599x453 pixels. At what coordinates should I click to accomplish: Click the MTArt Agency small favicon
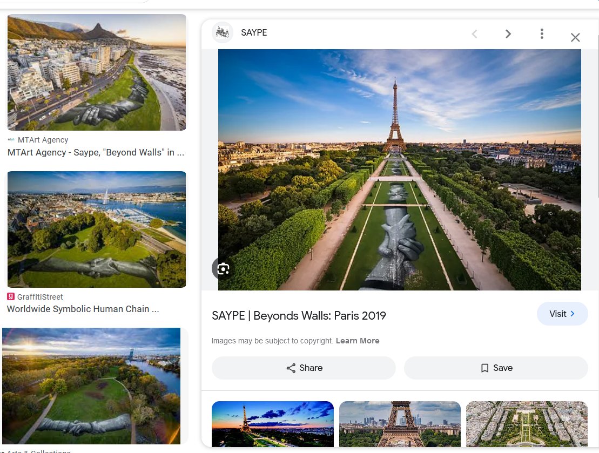[x=11, y=140]
